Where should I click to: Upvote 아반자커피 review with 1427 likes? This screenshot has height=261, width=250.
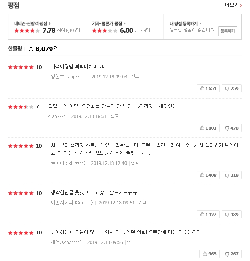tap(209, 214)
